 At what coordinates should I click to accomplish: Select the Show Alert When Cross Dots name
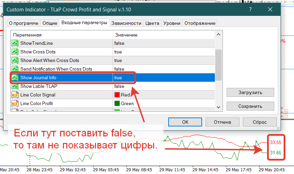click(50, 60)
